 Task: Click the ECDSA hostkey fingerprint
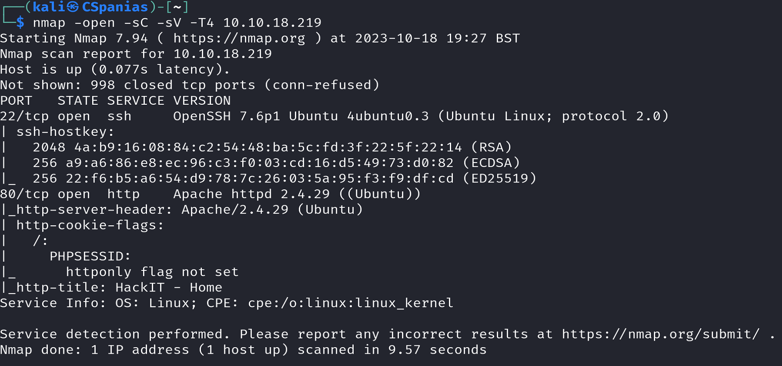pos(259,163)
